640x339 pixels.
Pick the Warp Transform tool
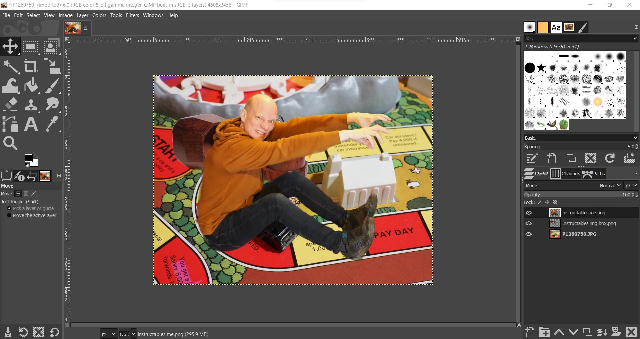[10, 85]
